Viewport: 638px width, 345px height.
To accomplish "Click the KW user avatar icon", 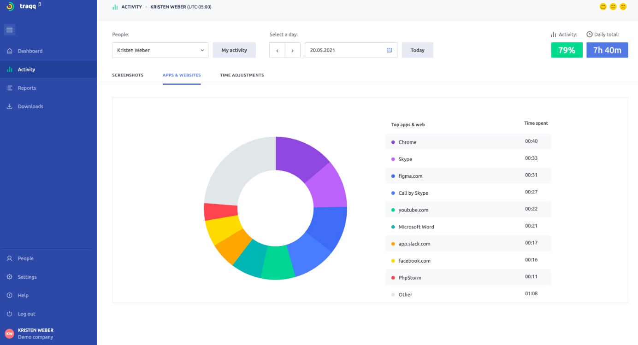I will pos(9,333).
